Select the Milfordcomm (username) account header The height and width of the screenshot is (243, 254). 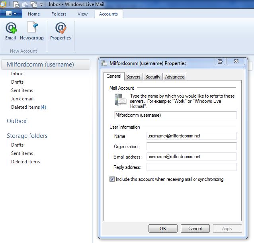pos(46,65)
